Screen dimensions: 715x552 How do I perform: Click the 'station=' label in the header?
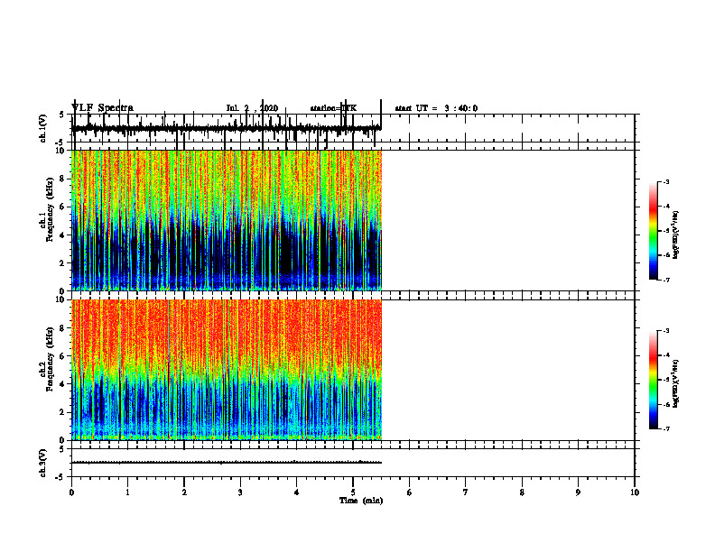point(326,108)
